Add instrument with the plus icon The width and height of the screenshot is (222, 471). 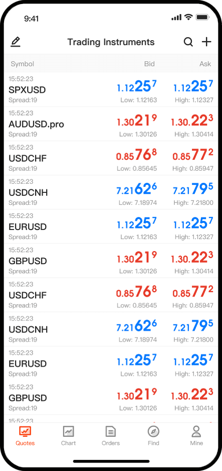click(206, 42)
